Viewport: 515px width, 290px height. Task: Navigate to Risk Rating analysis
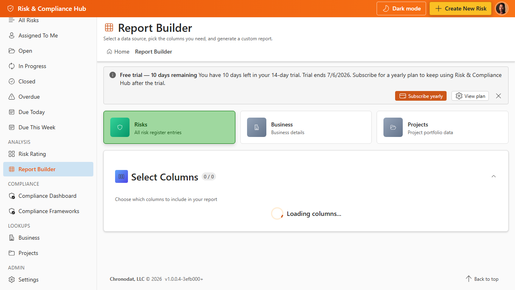pos(48,154)
